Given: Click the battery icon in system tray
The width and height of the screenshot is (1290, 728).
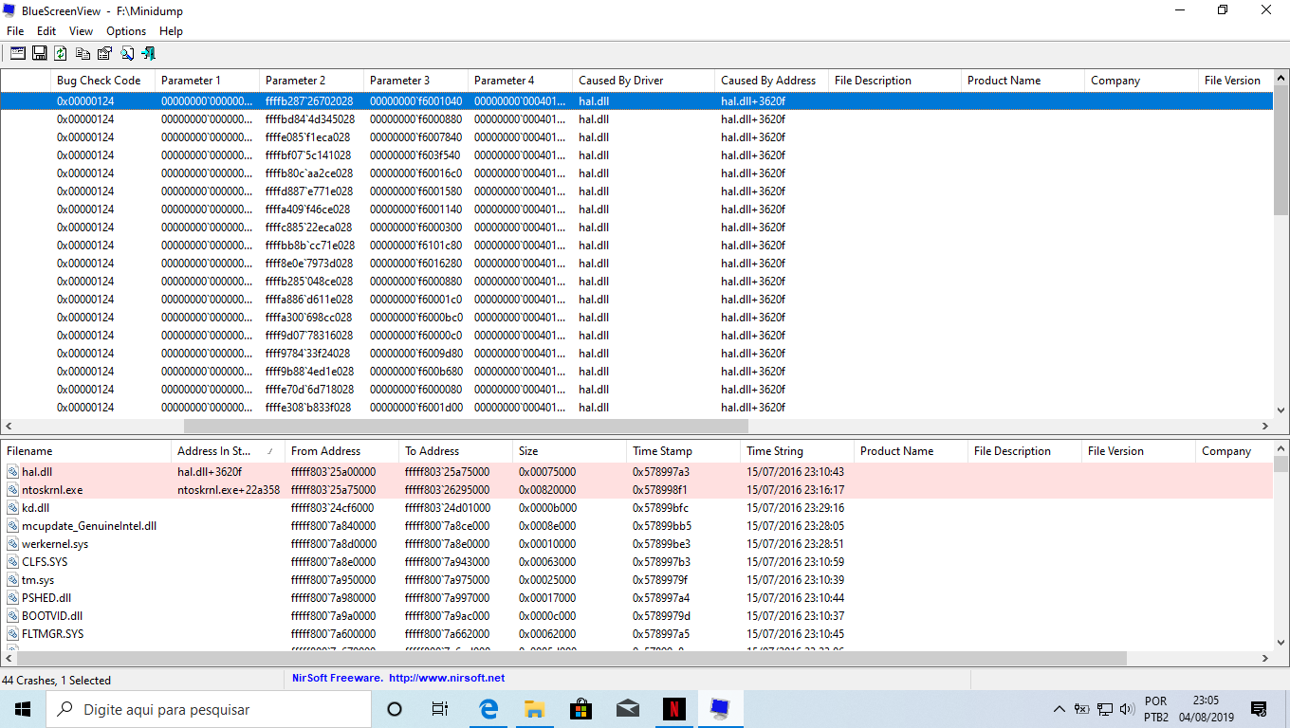Looking at the screenshot, I should (x=1081, y=709).
